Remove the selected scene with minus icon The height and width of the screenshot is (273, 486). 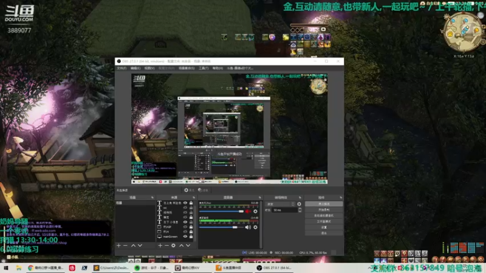point(126,246)
